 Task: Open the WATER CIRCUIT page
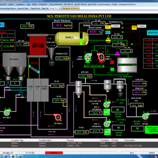[81, 4]
